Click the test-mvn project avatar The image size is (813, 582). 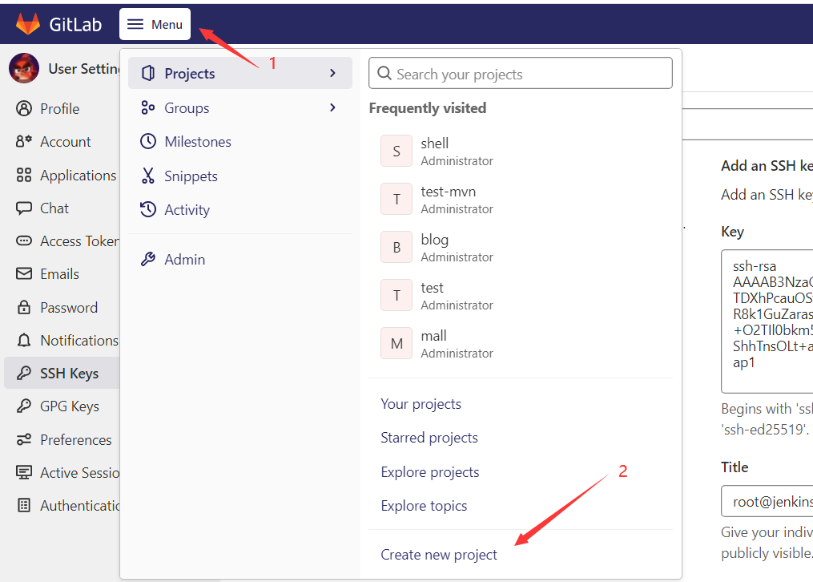pos(396,199)
